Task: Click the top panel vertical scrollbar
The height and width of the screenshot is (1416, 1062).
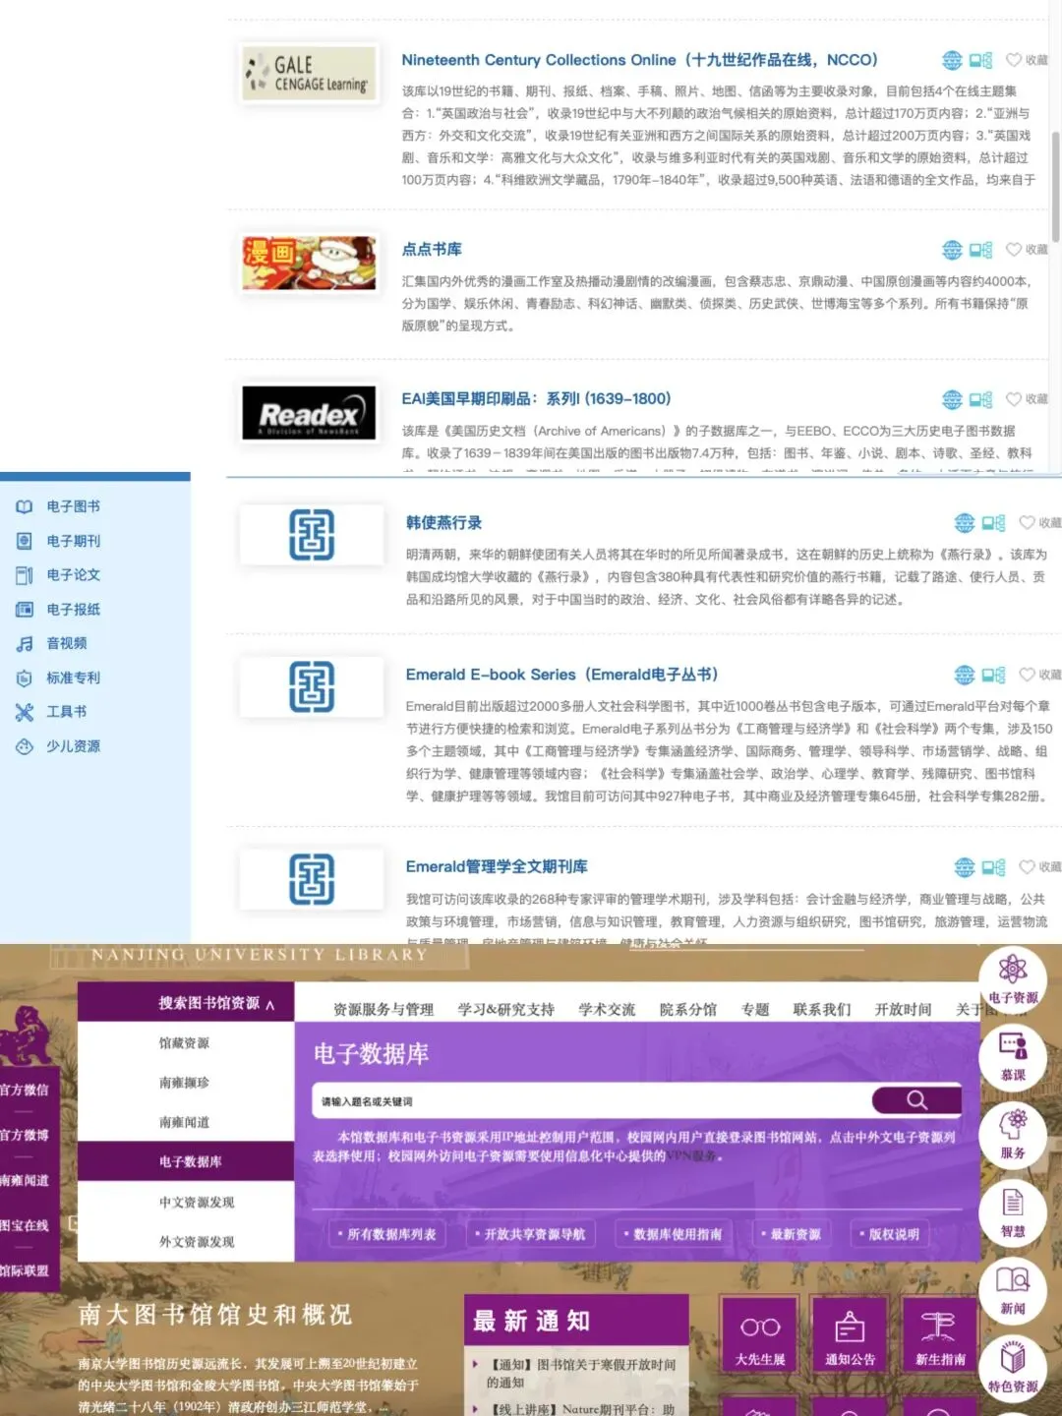Action: click(1056, 187)
